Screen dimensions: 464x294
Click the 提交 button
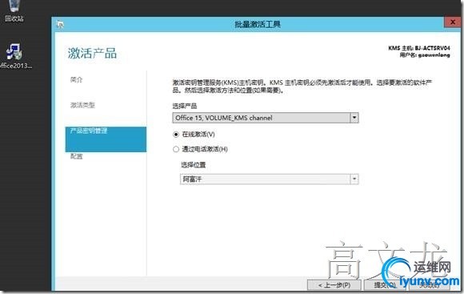point(385,285)
